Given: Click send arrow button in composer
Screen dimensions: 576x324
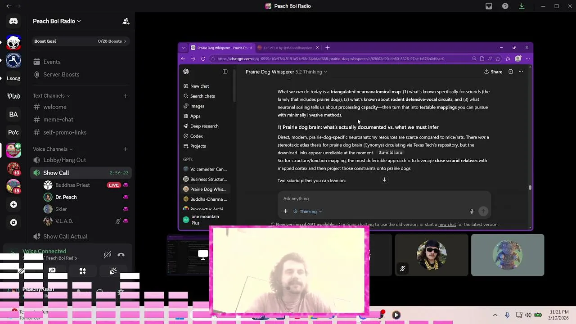Looking at the screenshot, I should [483, 211].
